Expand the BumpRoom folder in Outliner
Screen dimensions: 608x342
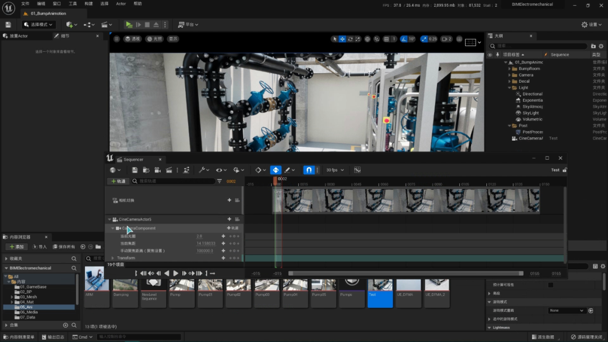tap(509, 69)
